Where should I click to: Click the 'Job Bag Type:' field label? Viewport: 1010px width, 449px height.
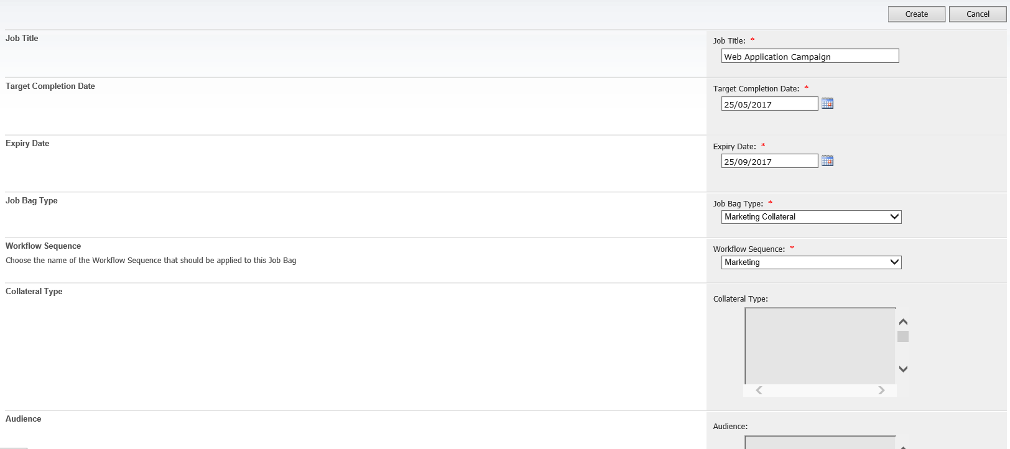(738, 204)
